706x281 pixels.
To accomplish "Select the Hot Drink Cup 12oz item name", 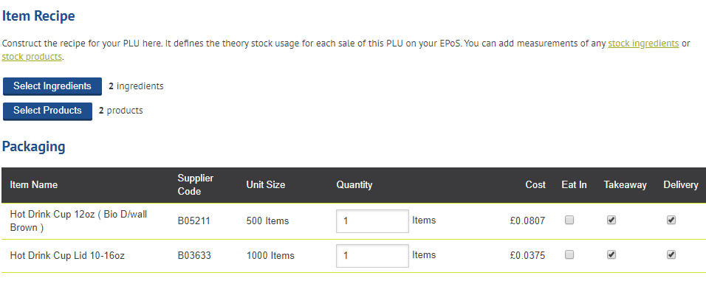I will pyautogui.click(x=78, y=221).
